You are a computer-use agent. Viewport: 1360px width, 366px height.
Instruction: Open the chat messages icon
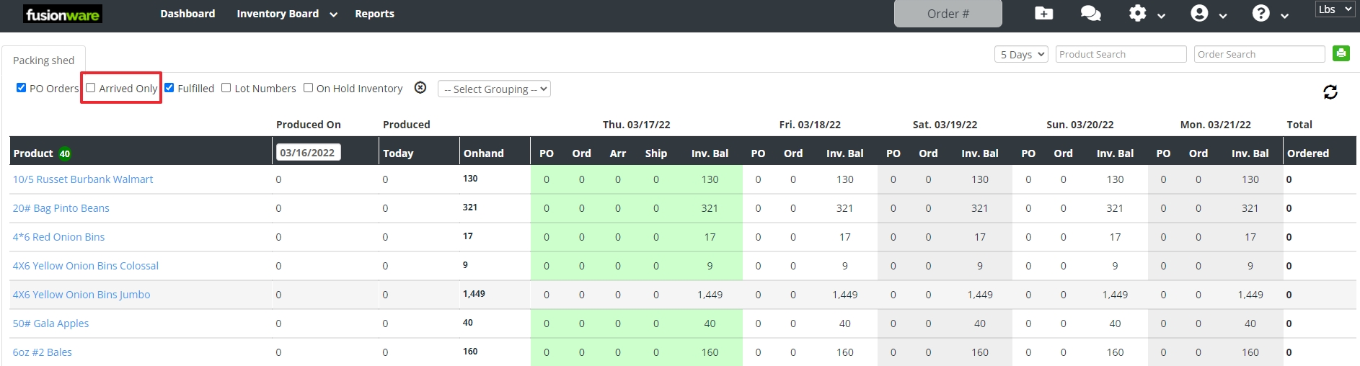[1090, 14]
